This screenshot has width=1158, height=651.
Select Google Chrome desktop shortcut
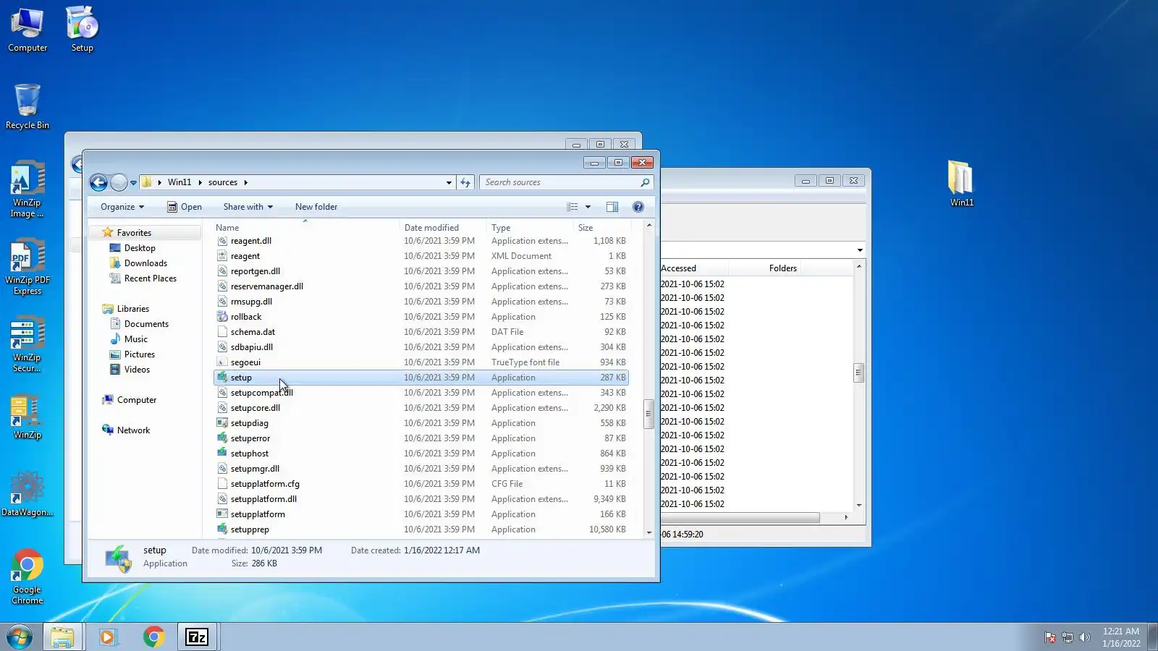(x=28, y=576)
